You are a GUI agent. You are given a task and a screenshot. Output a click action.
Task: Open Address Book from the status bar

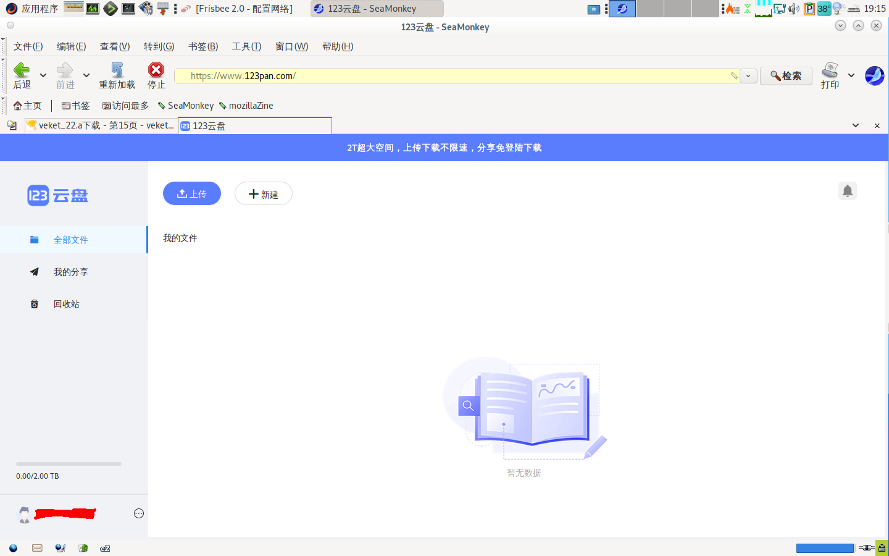(83, 548)
